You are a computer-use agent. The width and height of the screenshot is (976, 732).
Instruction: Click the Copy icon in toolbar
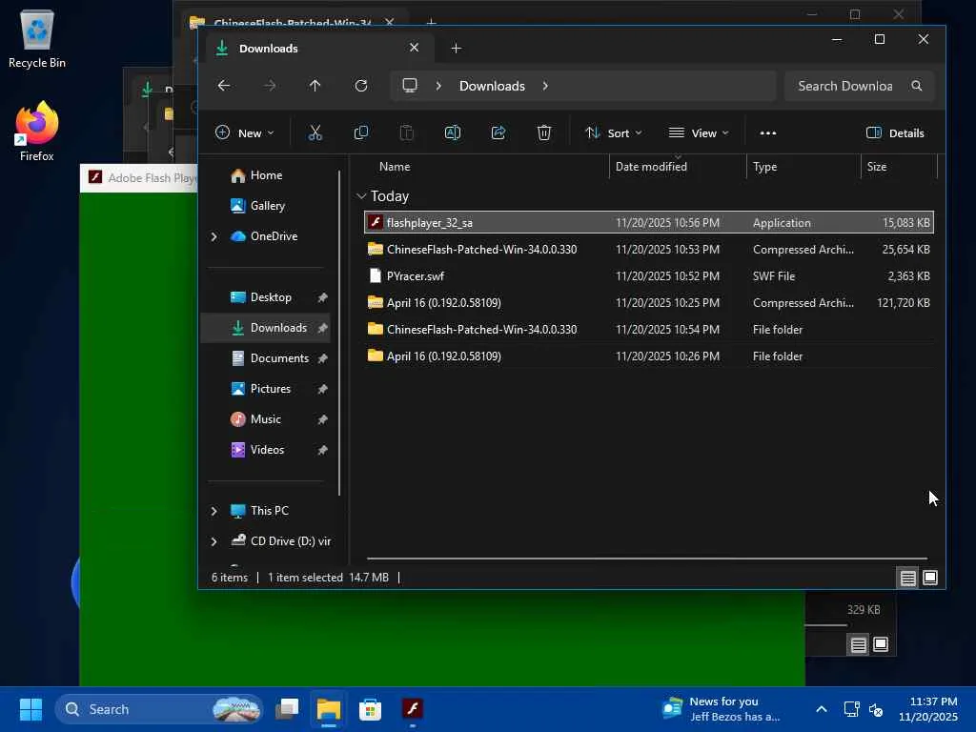coord(361,133)
